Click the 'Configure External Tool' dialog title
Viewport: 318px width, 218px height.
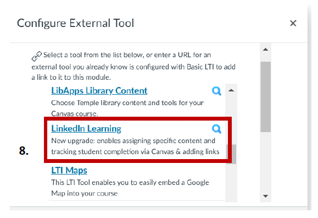(75, 23)
